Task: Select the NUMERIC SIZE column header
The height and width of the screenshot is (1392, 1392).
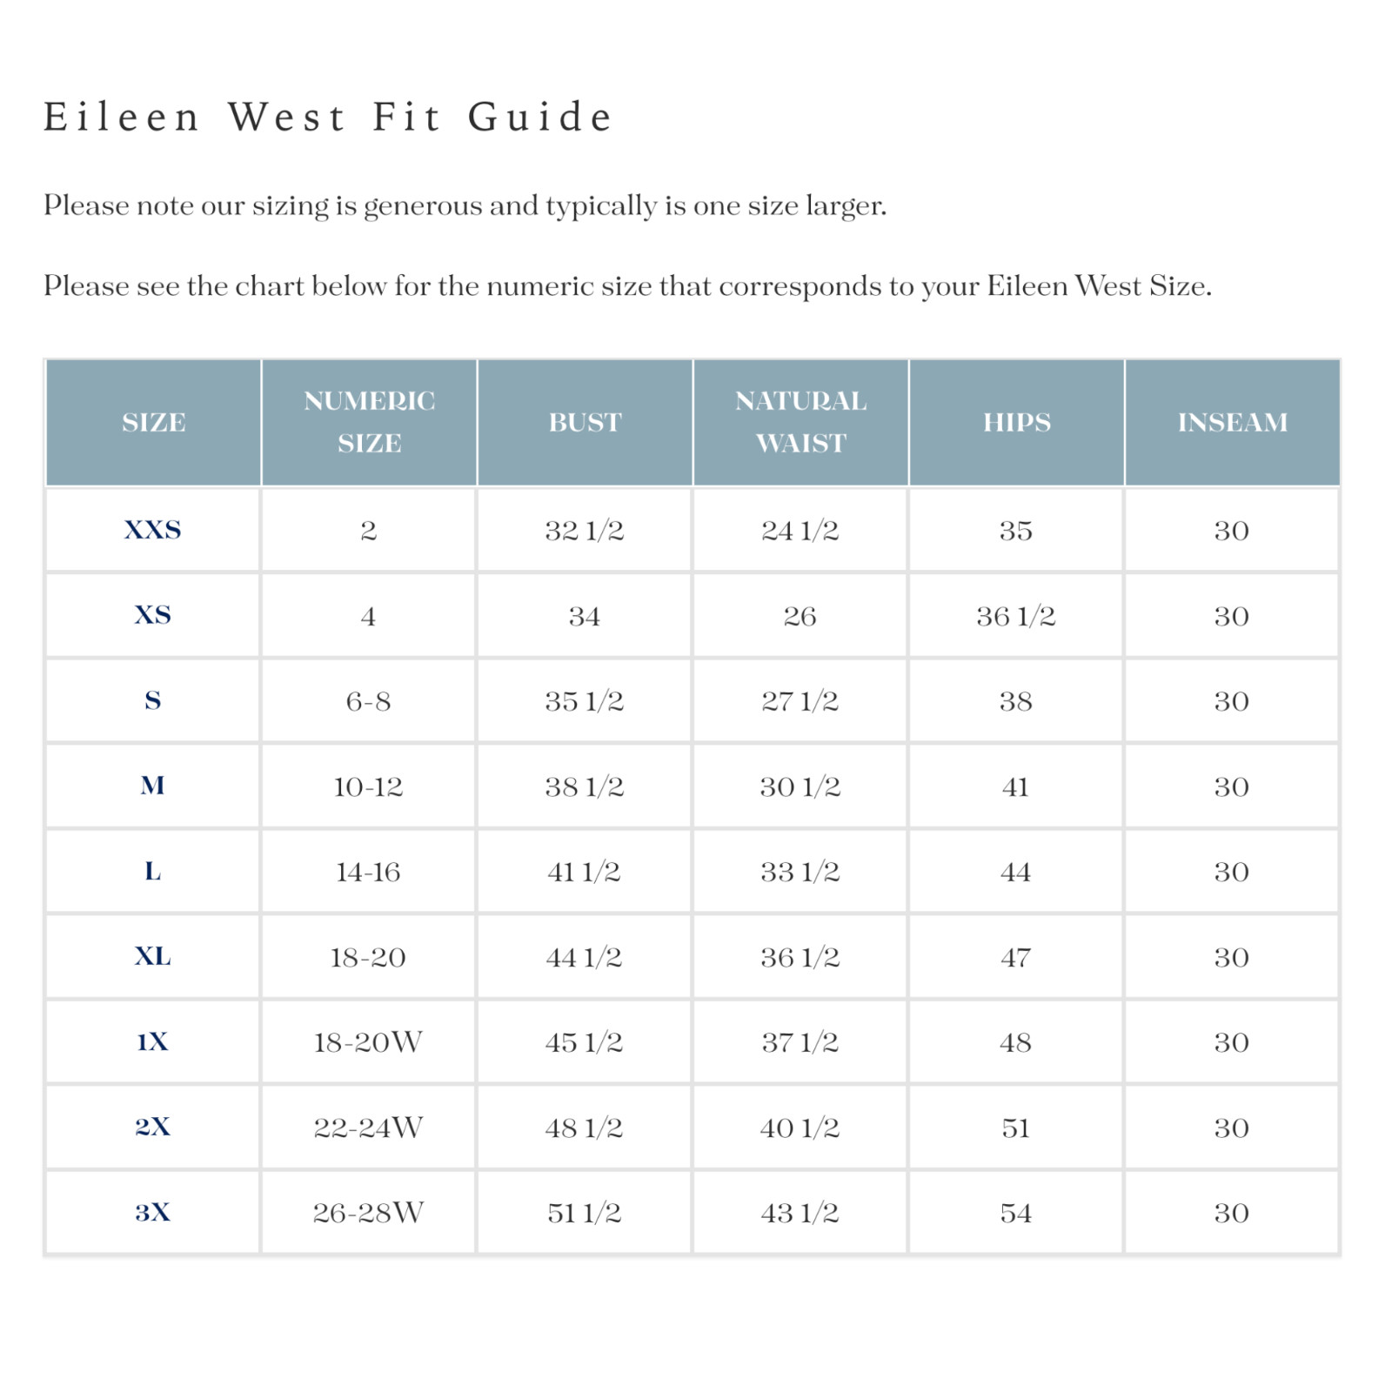Action: pos(369,423)
